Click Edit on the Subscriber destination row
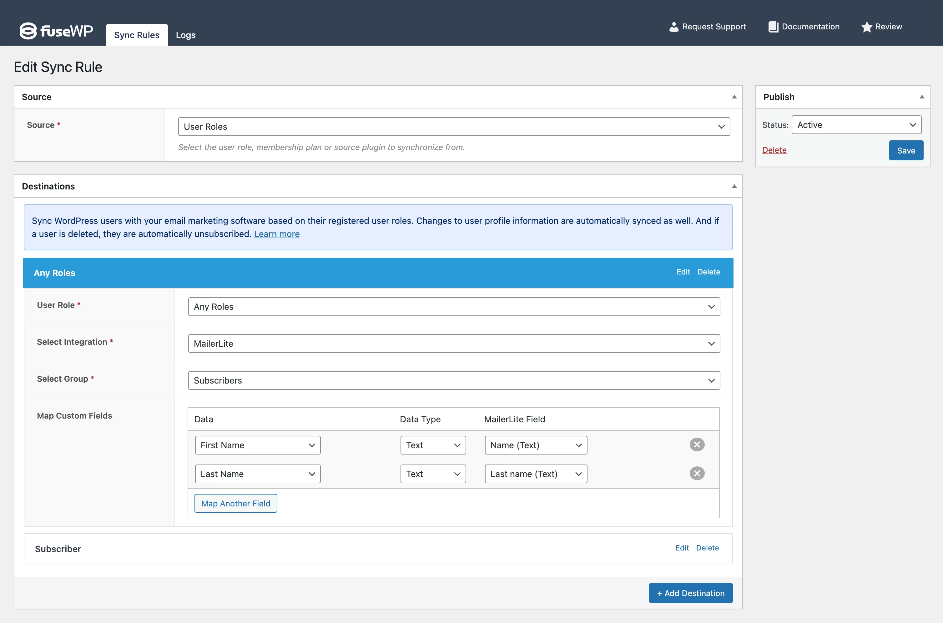This screenshot has height=623, width=943. [682, 548]
